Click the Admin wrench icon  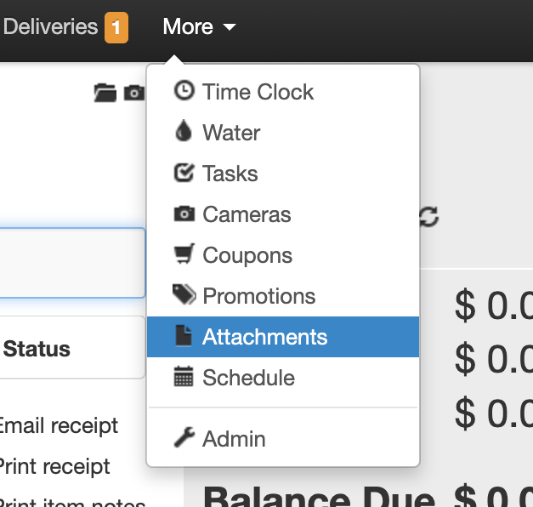184,438
